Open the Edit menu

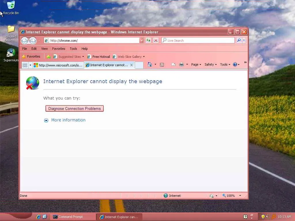point(34,49)
